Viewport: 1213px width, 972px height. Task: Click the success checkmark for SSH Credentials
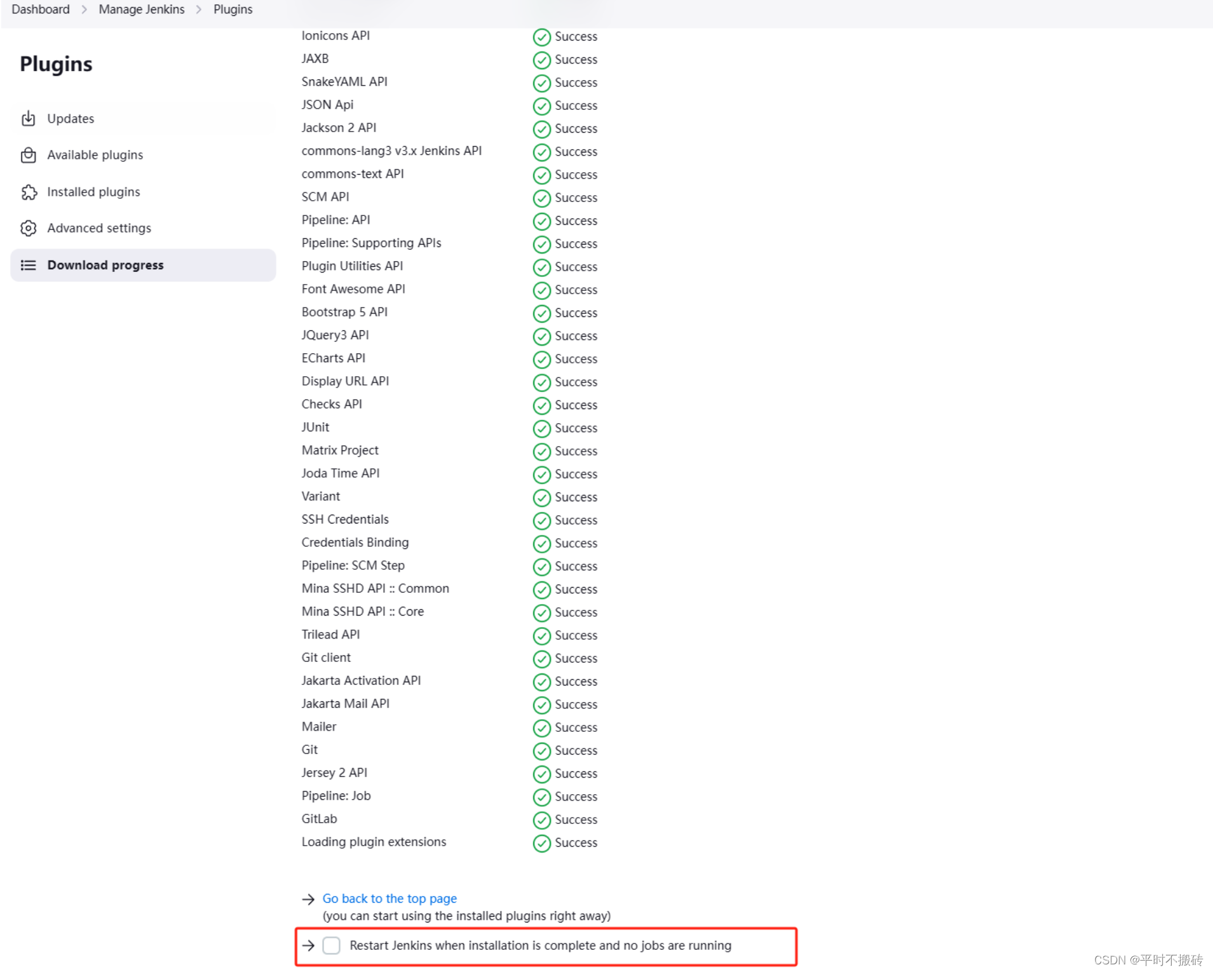541,521
